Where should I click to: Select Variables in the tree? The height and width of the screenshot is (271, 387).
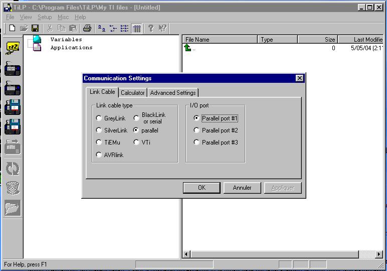(x=66, y=39)
